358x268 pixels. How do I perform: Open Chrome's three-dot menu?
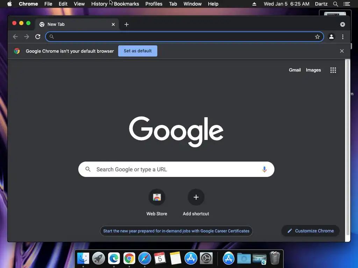coord(343,37)
